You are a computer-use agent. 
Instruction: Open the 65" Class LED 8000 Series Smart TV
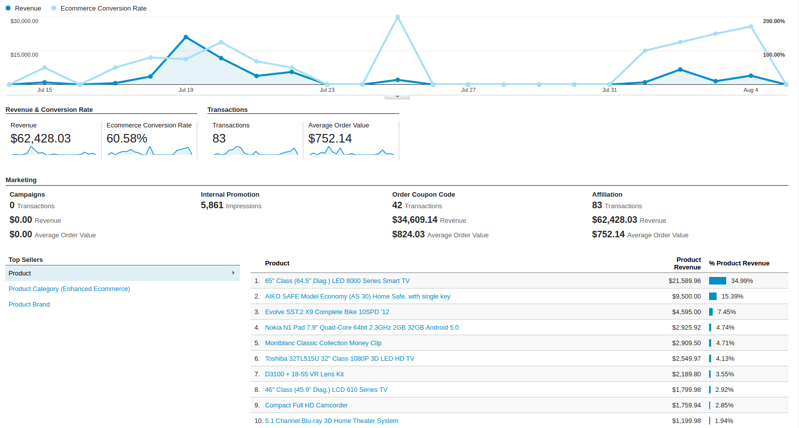click(337, 281)
